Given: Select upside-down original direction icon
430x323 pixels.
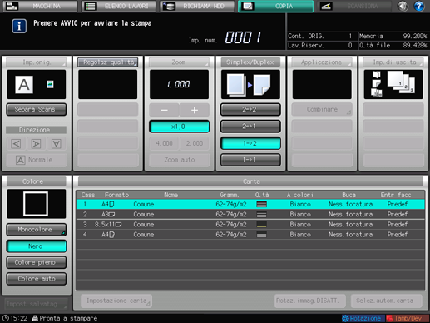Looking at the screenshot, I should tap(57, 144).
